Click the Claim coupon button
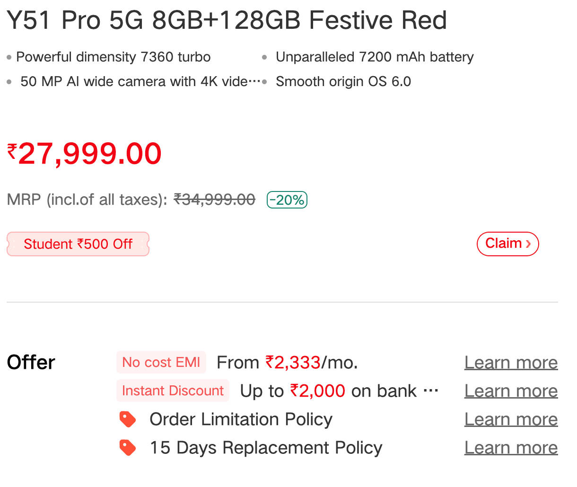 click(x=507, y=243)
